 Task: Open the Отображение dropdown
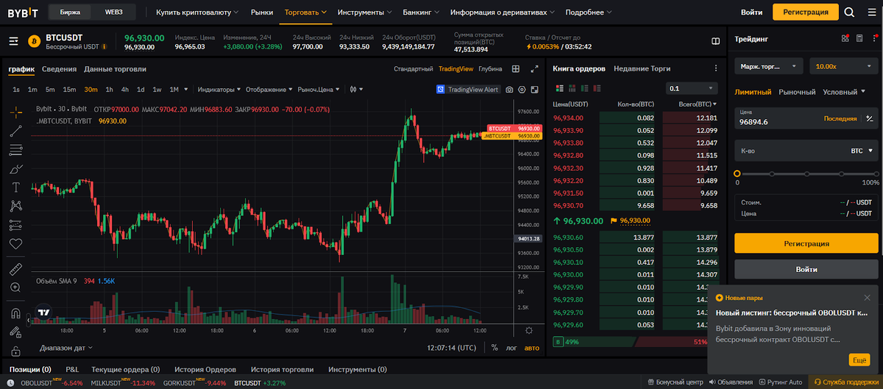(269, 90)
